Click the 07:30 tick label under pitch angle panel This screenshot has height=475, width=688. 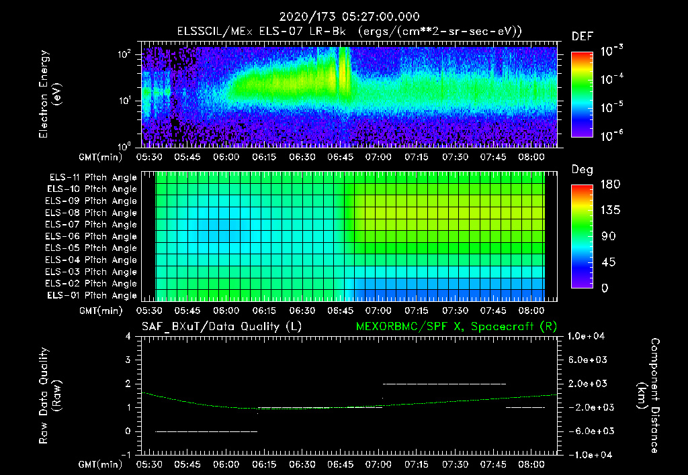coord(455,311)
